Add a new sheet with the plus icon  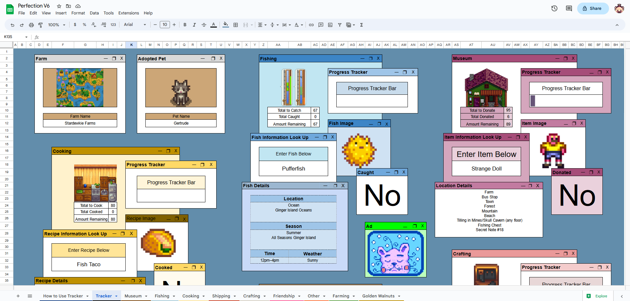point(18,296)
